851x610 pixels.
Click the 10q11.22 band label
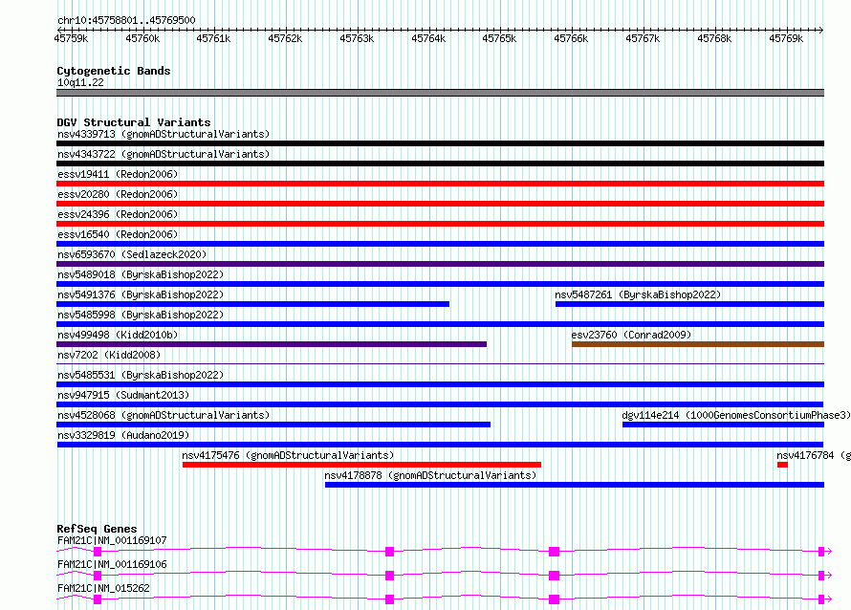pyautogui.click(x=80, y=82)
